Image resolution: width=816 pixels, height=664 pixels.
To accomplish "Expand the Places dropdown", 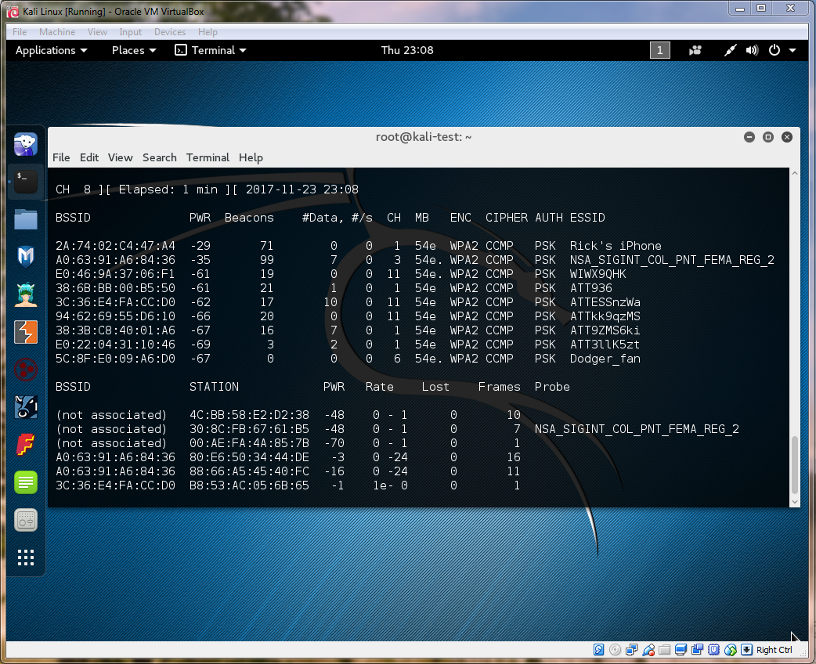I will tap(134, 50).
